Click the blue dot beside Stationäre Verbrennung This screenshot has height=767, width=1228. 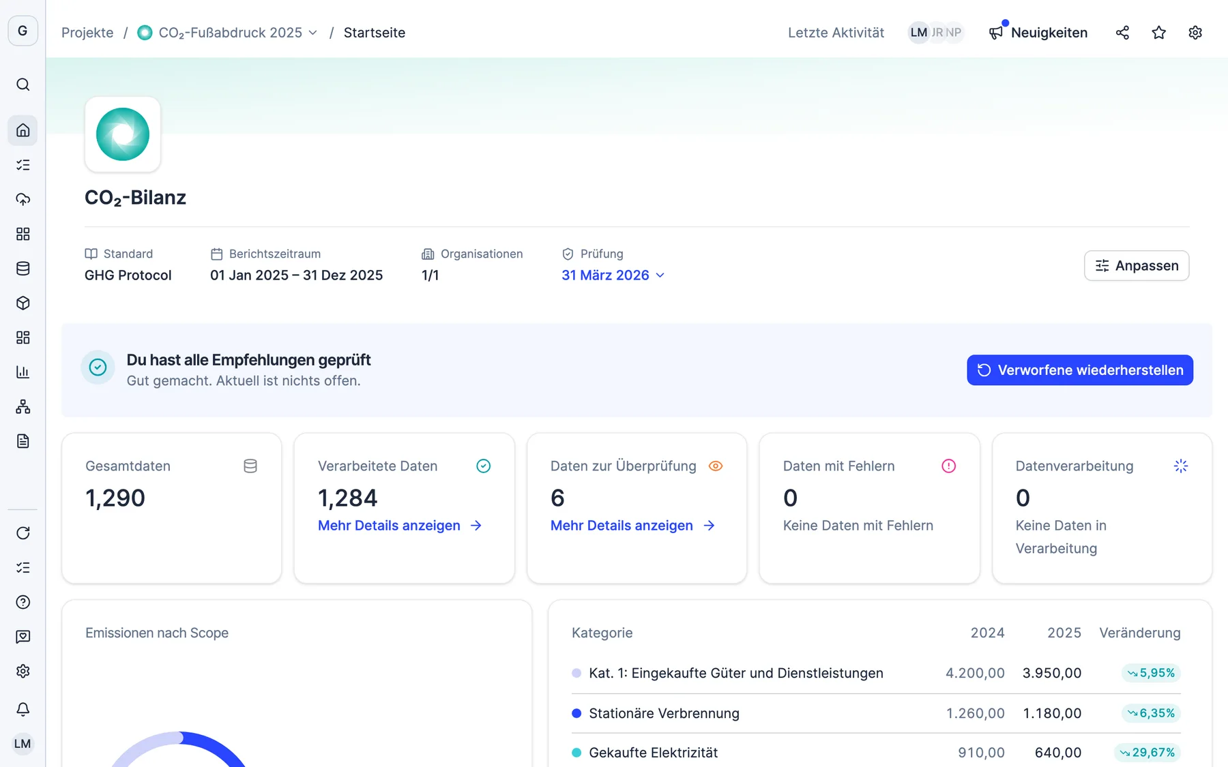coord(576,713)
